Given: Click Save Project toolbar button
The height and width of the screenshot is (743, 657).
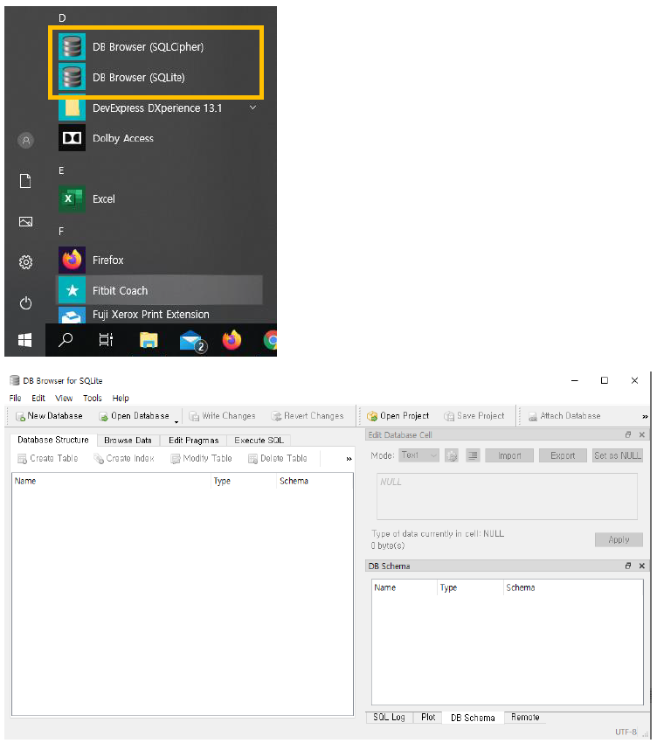Looking at the screenshot, I should tap(474, 416).
